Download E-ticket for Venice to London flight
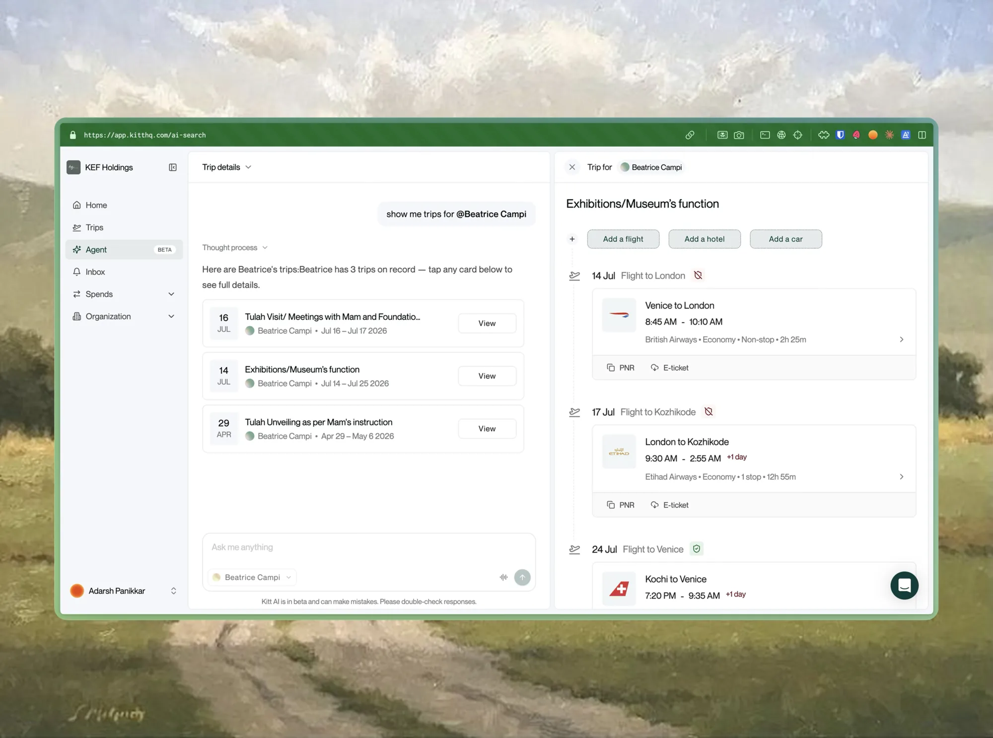Image resolution: width=993 pixels, height=738 pixels. click(669, 368)
